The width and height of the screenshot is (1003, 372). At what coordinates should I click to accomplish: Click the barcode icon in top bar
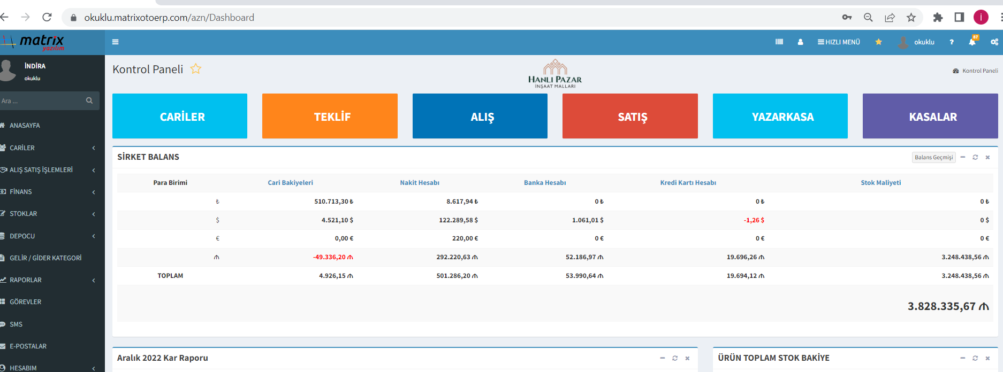[779, 42]
